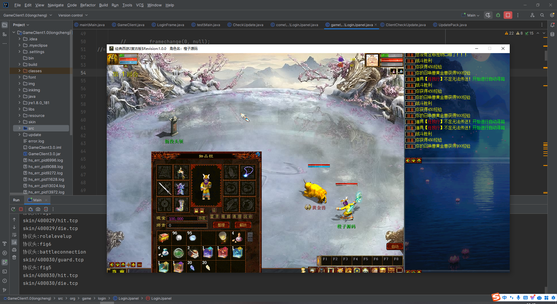Open the Notifications bell panel
Screen dimensions: 557x304
pos(552,25)
